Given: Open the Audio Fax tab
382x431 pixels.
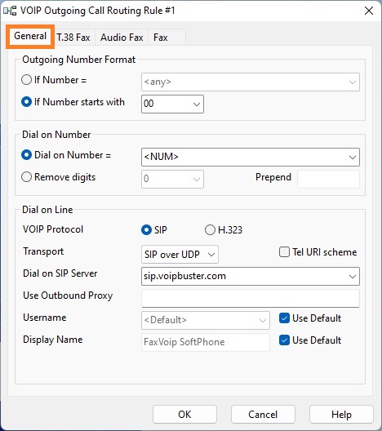Looking at the screenshot, I should 122,38.
